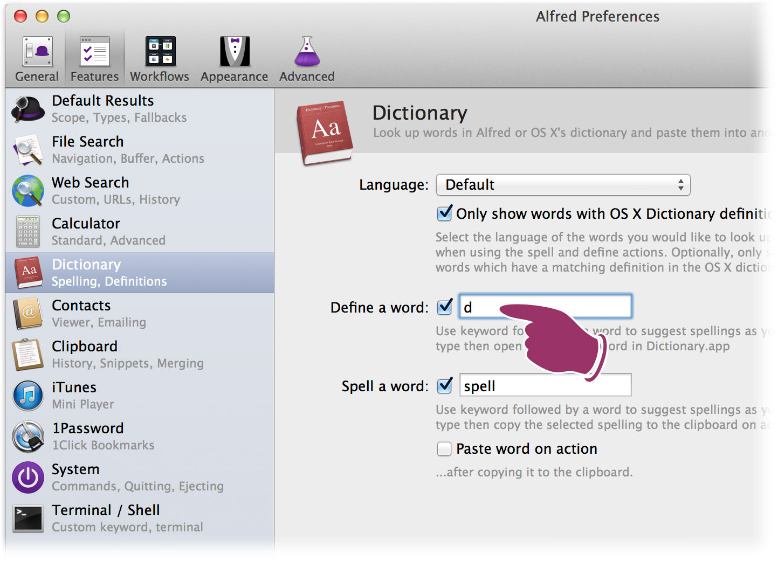Viewport: 778px width, 561px height.
Task: Select 1Password feature row
Action: coord(140,437)
